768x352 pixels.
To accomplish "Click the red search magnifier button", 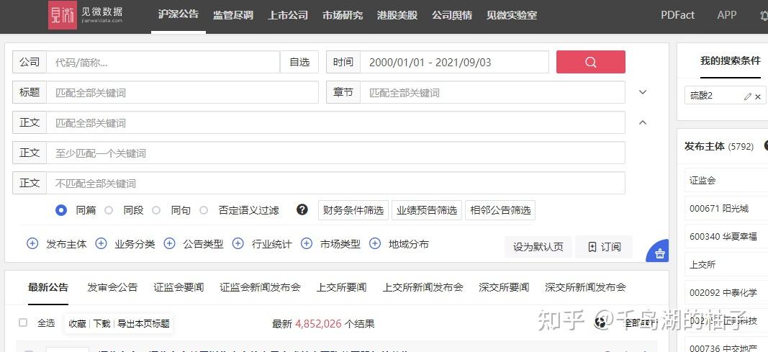I will coord(590,62).
